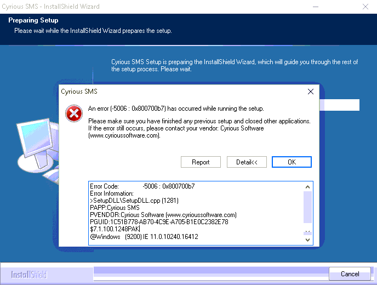Image resolution: width=377 pixels, height=285 pixels.
Task: Click the Error Information: line
Action: (x=112, y=193)
